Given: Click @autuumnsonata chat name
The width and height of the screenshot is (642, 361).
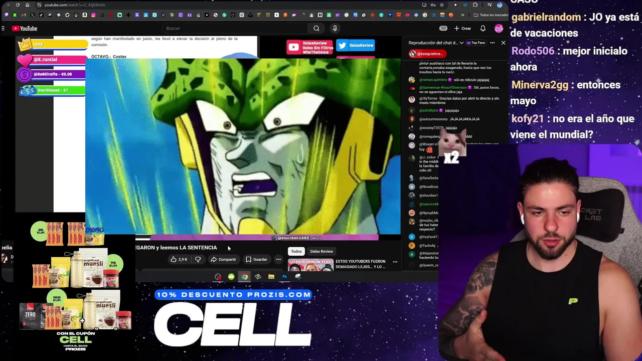Looking at the screenshot, I should point(433,119).
